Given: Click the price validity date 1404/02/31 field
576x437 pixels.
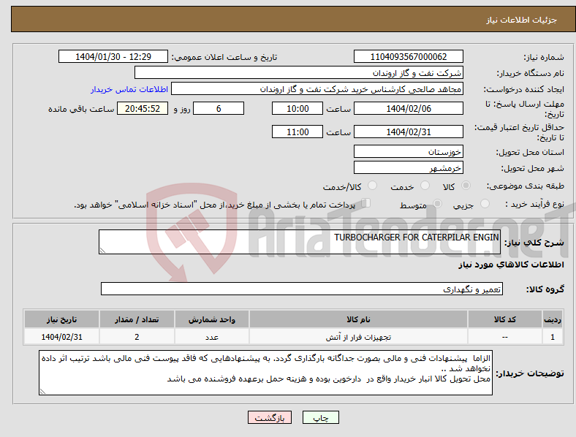Looking at the screenshot, I should click(x=409, y=132).
